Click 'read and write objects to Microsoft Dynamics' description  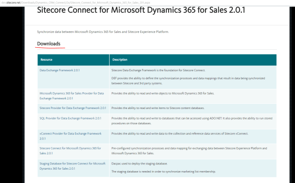163,94
